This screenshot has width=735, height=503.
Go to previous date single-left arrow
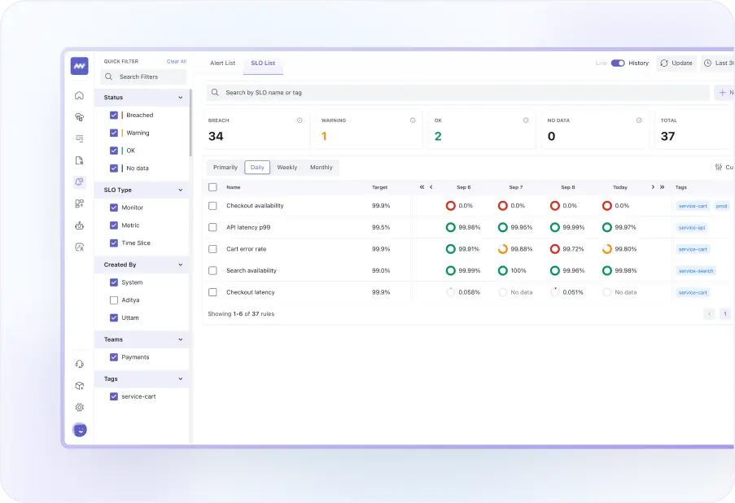[x=431, y=187]
